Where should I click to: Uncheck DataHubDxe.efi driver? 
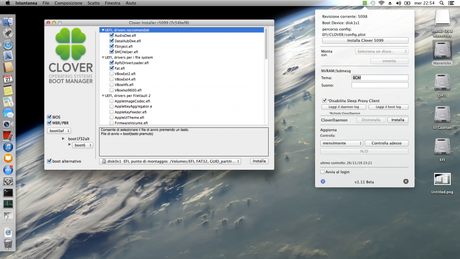click(x=111, y=41)
